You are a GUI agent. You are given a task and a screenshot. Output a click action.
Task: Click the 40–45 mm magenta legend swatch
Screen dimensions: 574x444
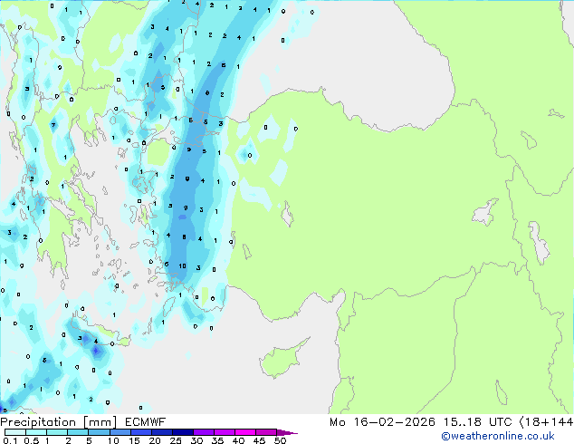point(245,432)
